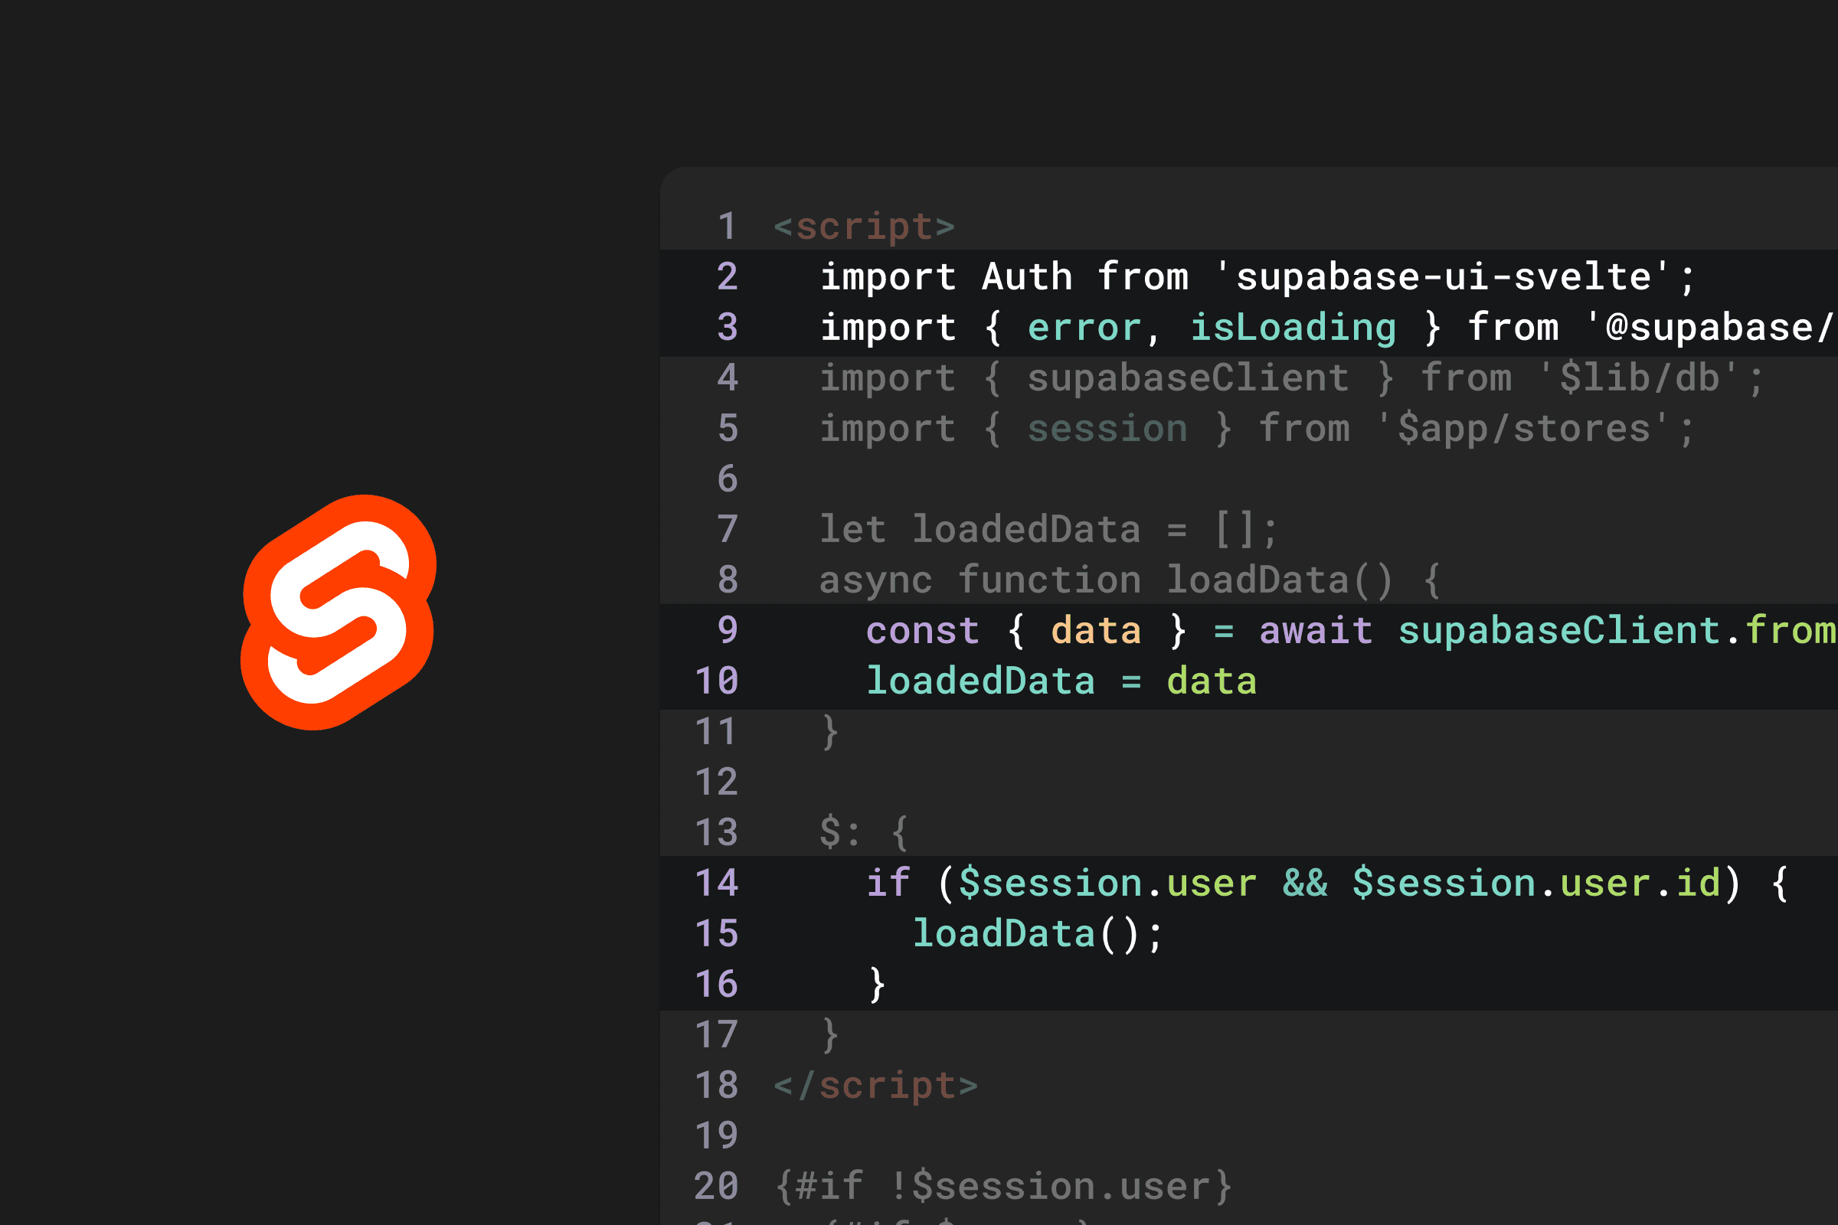Click the if keyword on line 14
The width and height of the screenshot is (1838, 1225).
888,884
